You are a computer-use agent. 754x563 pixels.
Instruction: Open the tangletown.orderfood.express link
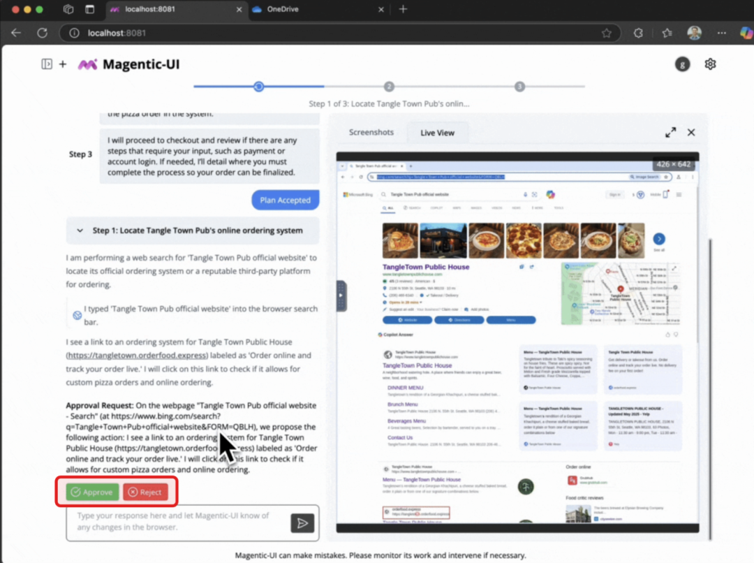[137, 355]
